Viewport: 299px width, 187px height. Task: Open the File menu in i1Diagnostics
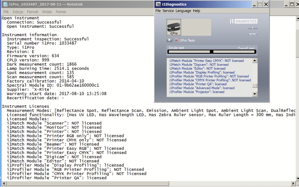(x=158, y=11)
